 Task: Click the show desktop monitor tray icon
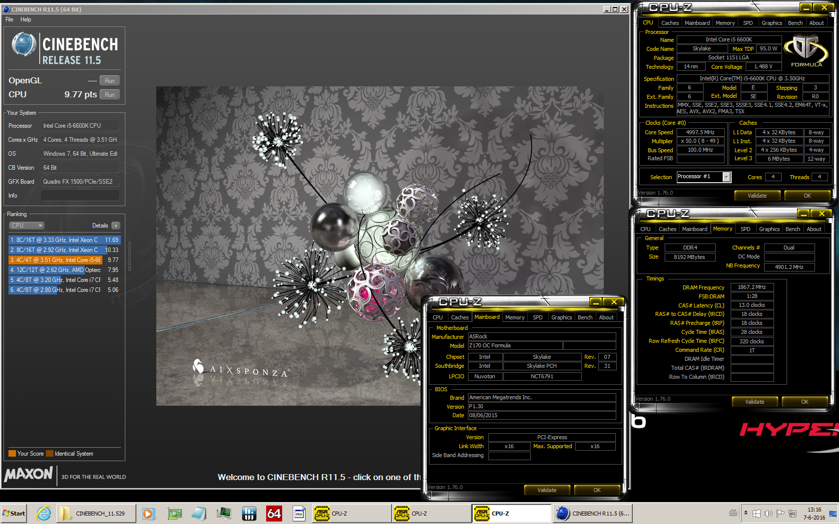(833, 513)
